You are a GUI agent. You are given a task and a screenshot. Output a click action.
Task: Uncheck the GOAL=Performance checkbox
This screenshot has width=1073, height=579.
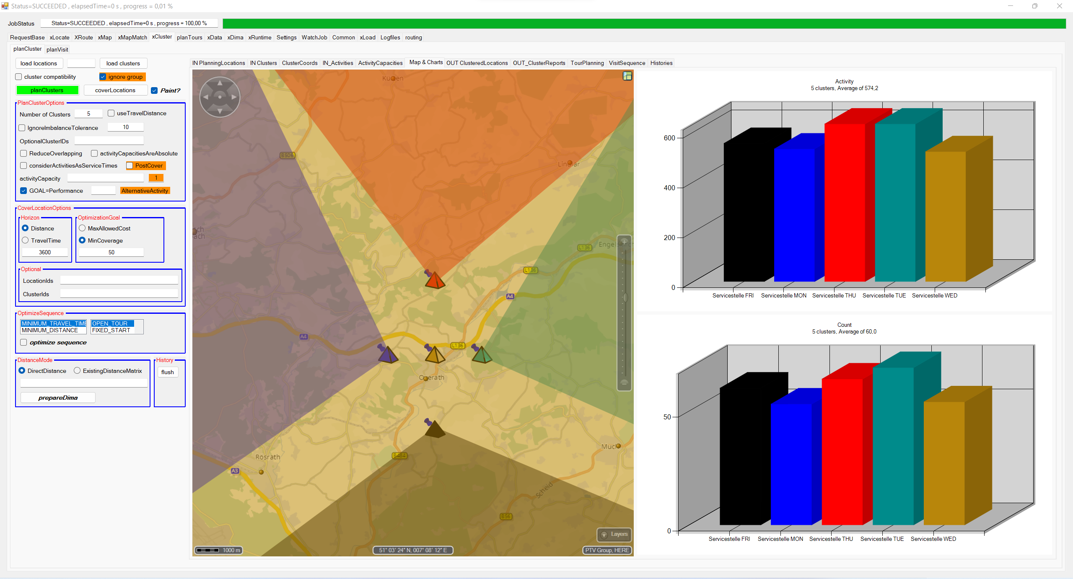(x=24, y=191)
